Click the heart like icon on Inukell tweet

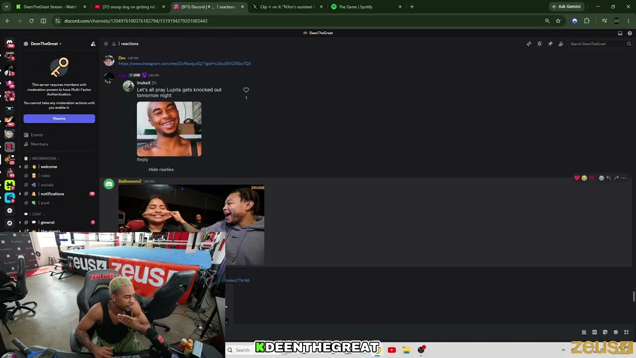click(x=246, y=90)
